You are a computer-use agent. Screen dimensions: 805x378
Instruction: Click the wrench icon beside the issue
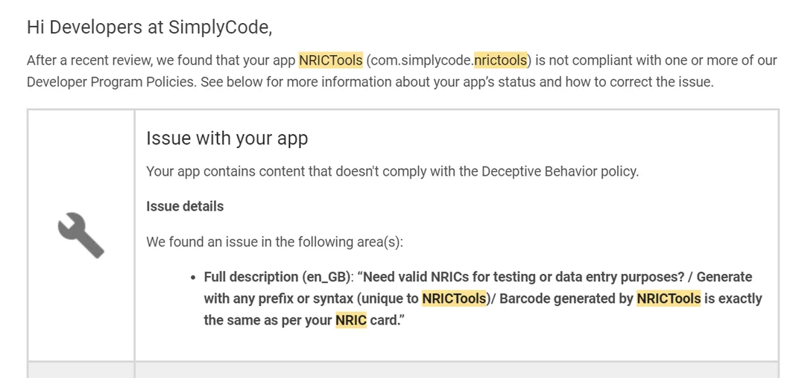80,235
